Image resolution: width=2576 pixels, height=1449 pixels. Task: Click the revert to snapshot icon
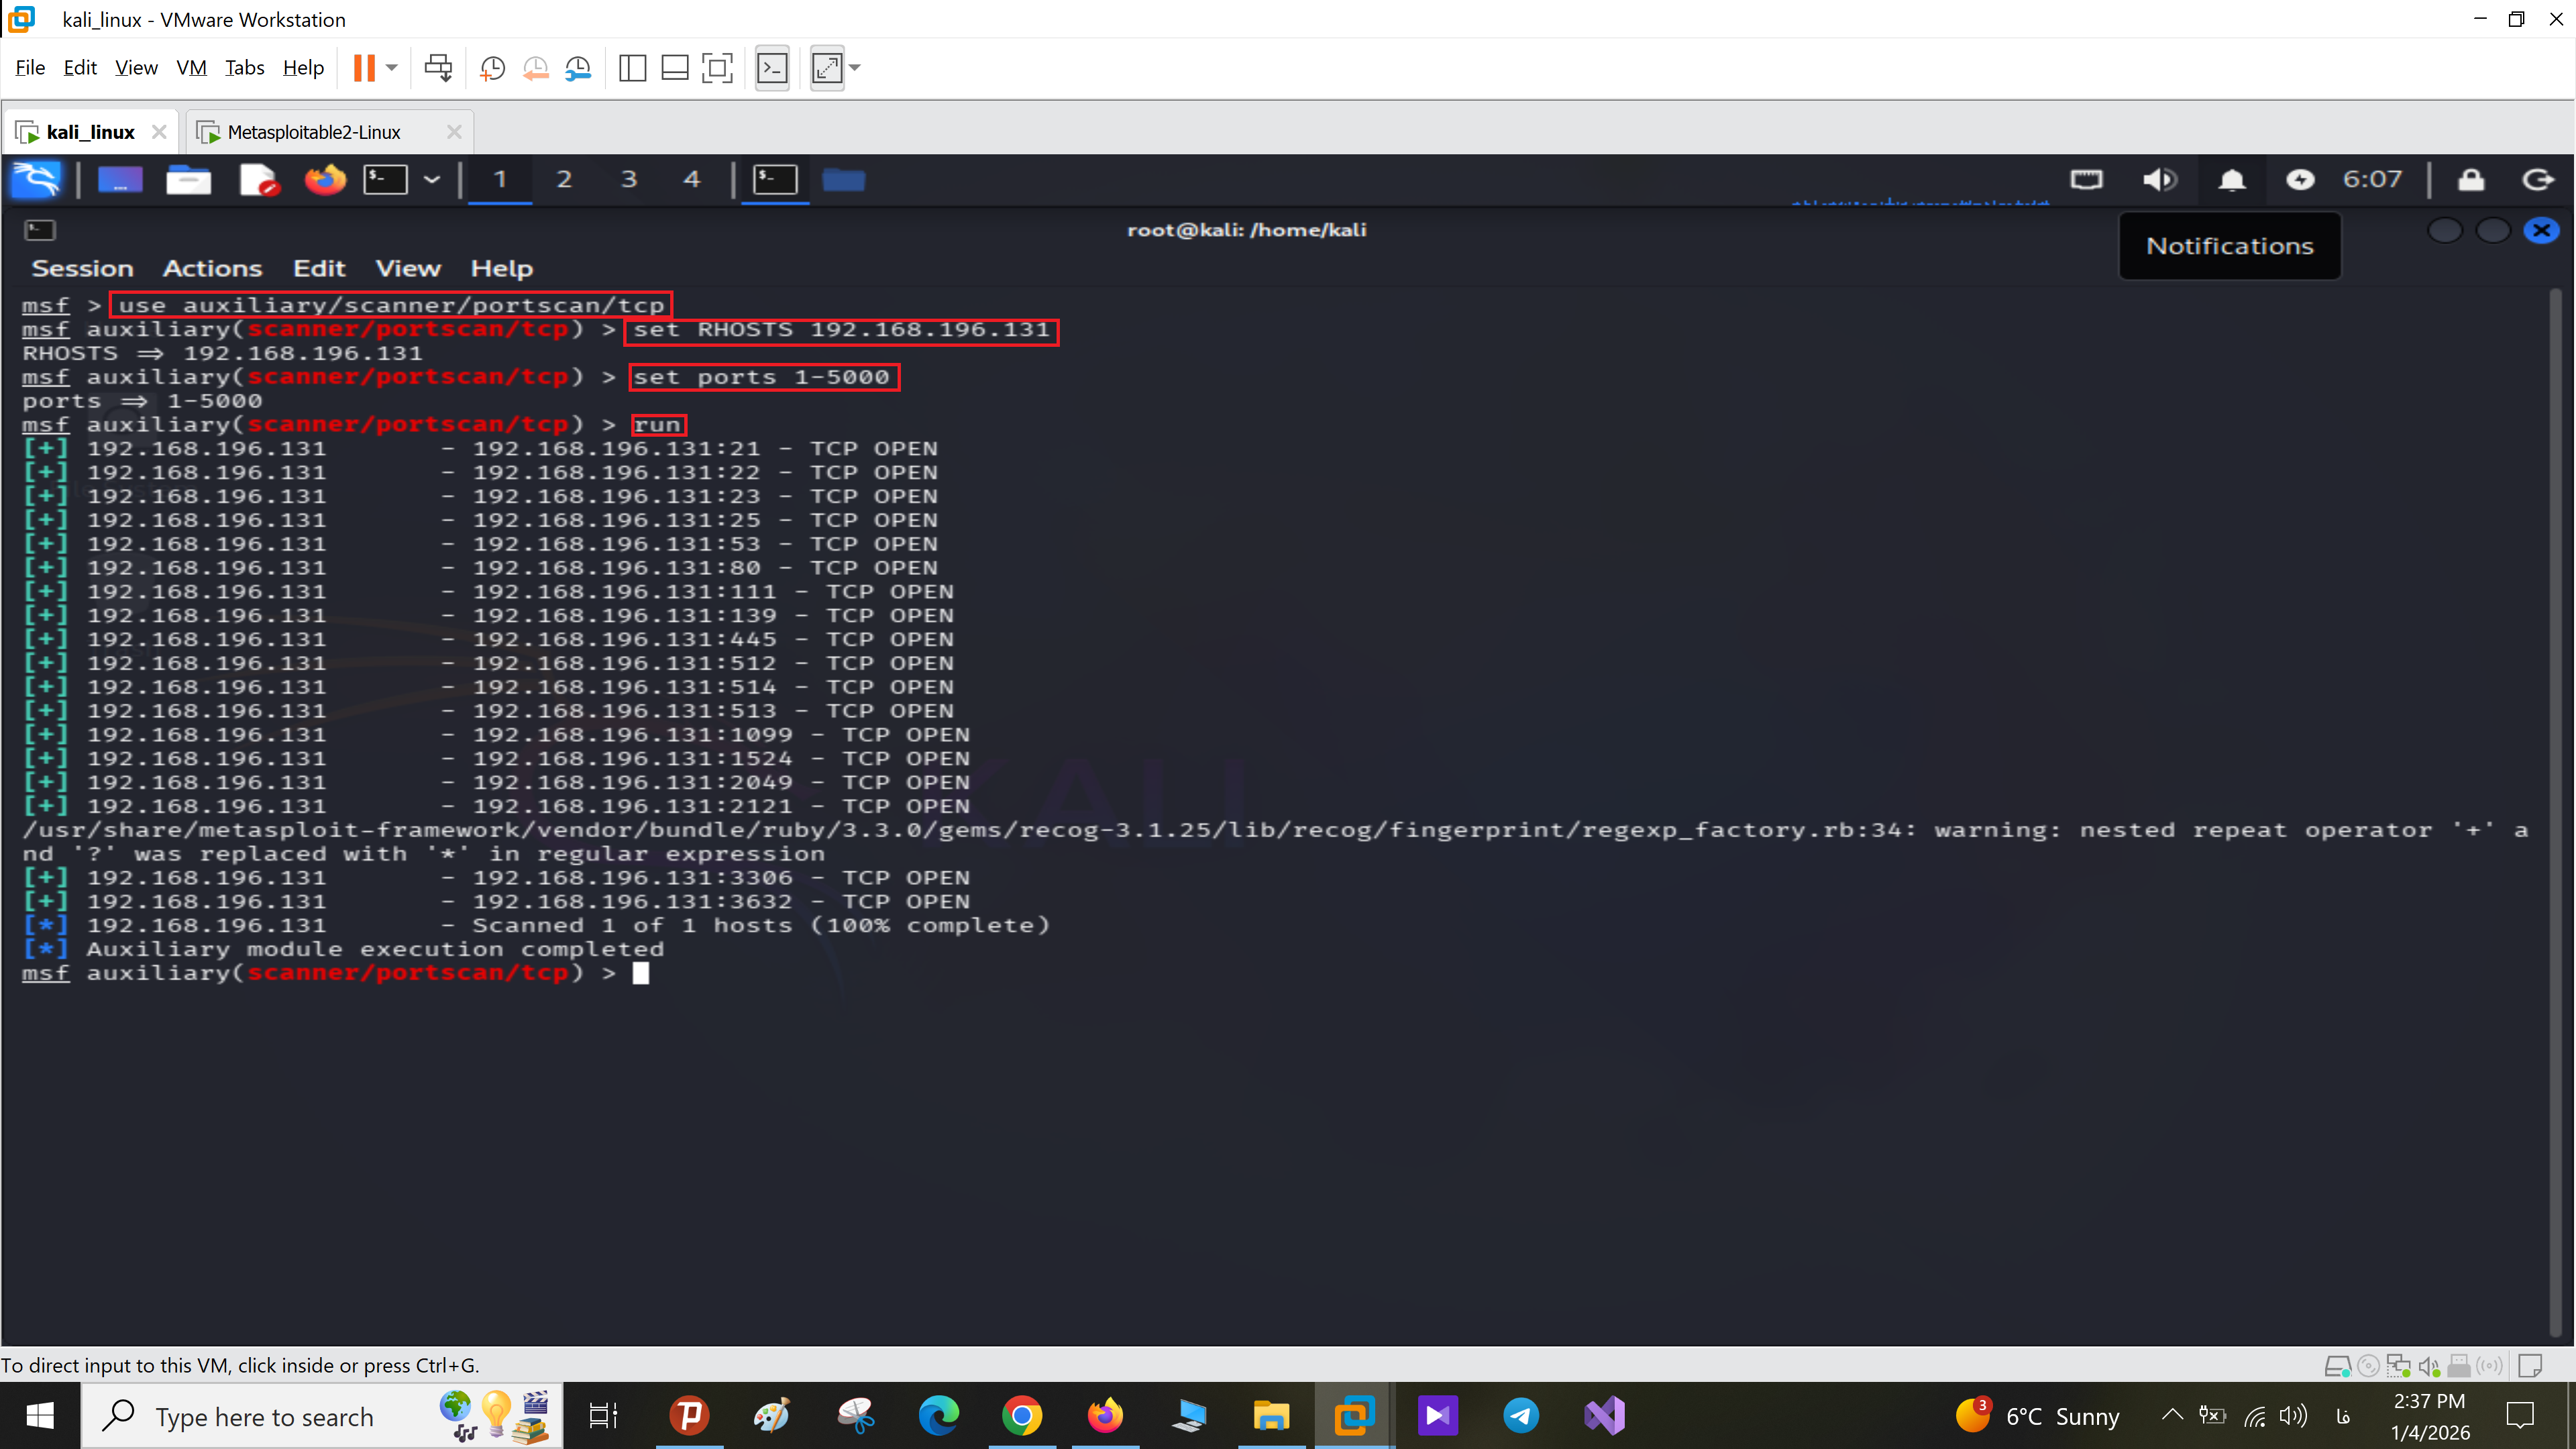pyautogui.click(x=535, y=68)
